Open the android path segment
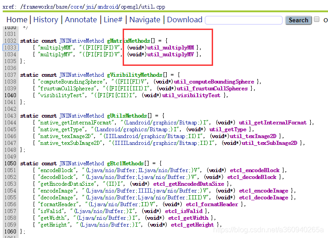 (x=108, y=7)
